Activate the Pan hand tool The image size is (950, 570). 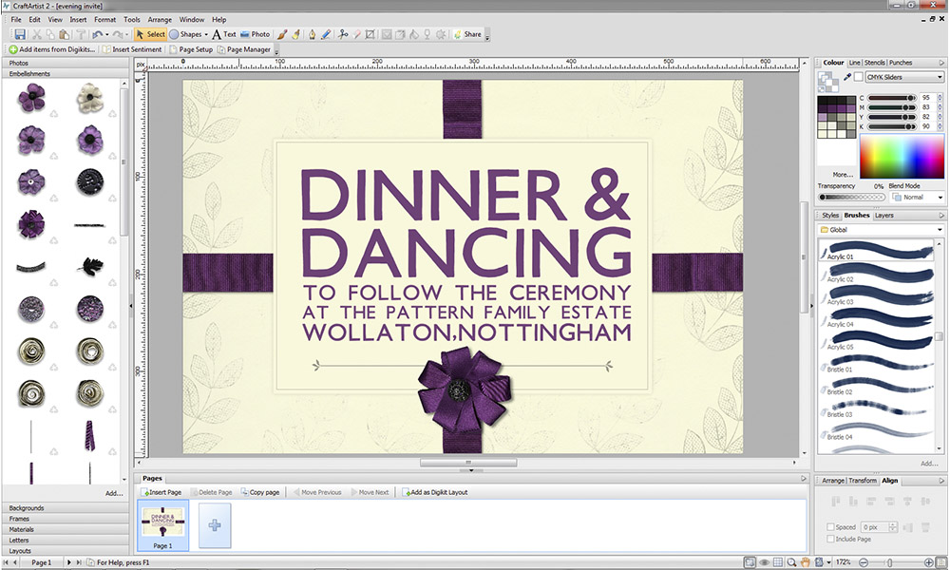pyautogui.click(x=806, y=563)
